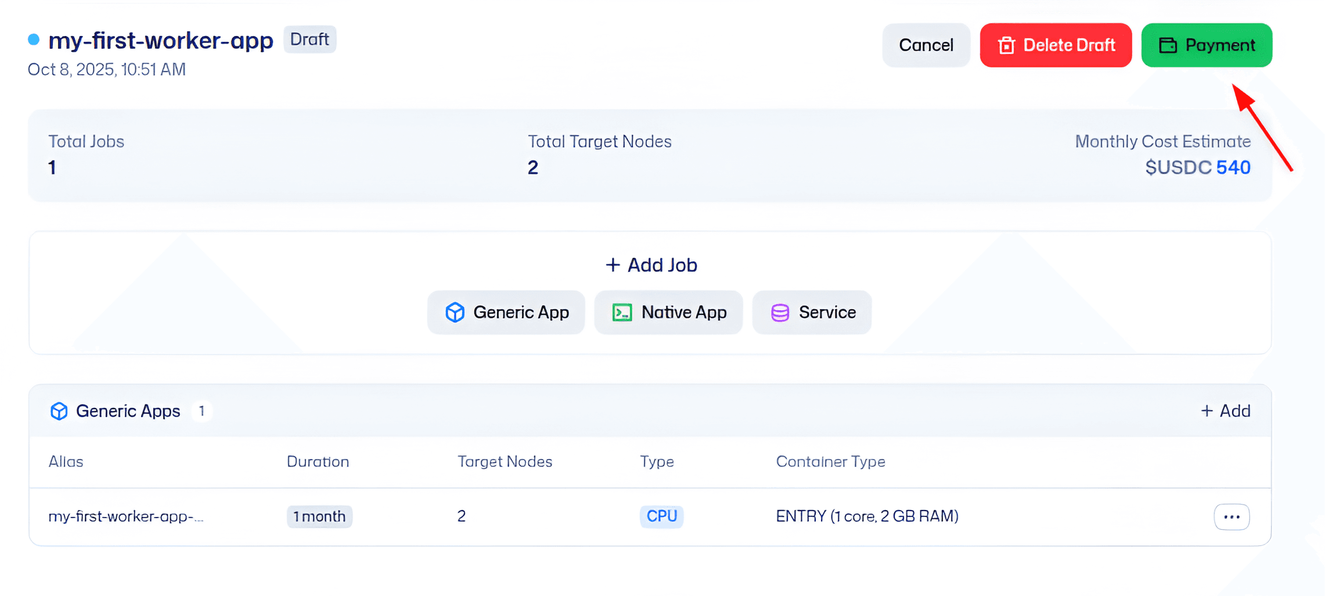
Task: Click the Add link in Generic Apps
Action: [1225, 411]
